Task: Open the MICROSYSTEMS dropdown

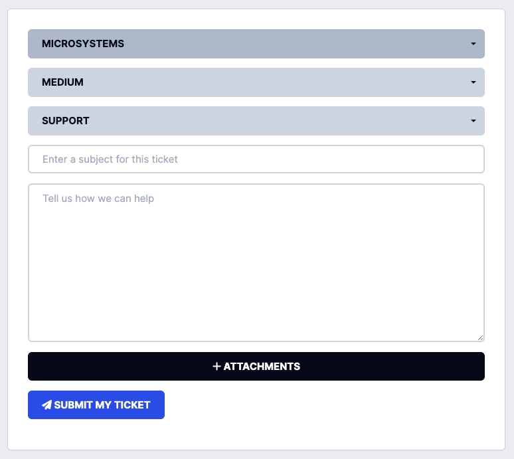Action: tap(256, 44)
